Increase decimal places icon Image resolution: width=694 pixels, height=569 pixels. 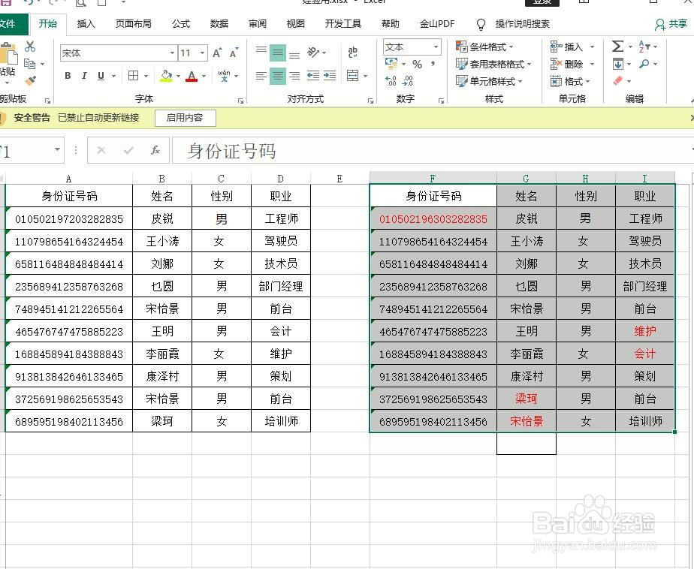391,80
